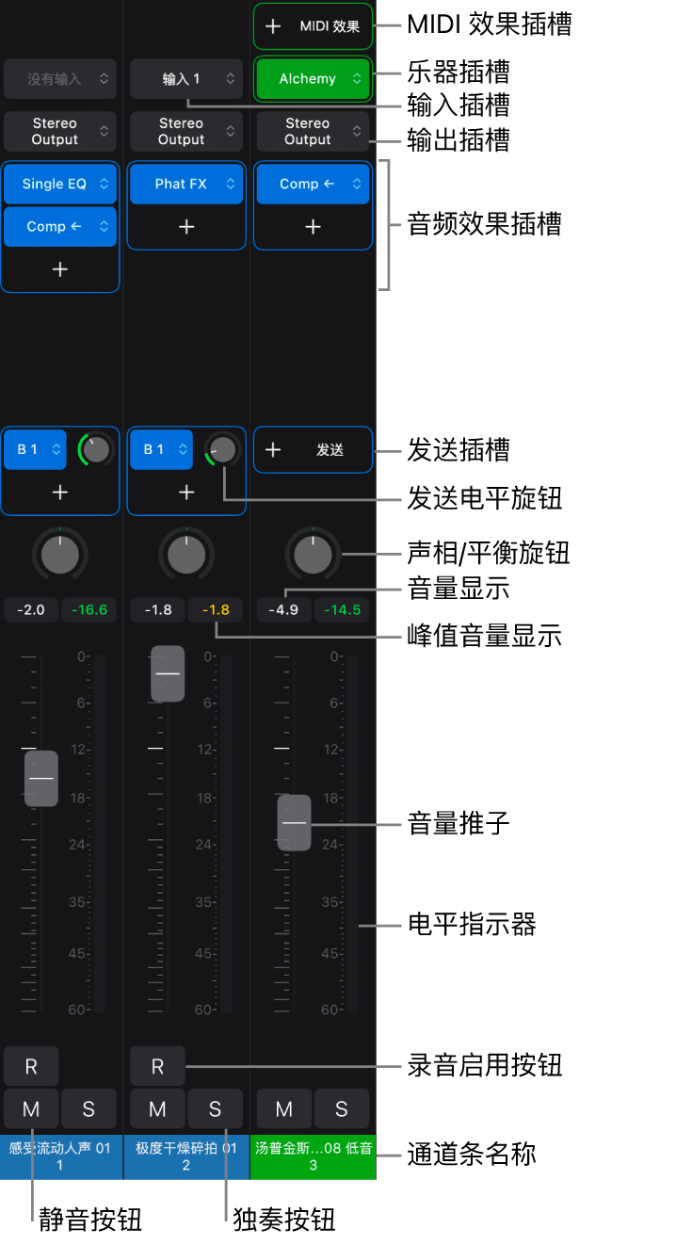Viewport: 676px width, 1245px height.
Task: Select track 3 name label 汤普金斯
Action: tap(313, 1156)
